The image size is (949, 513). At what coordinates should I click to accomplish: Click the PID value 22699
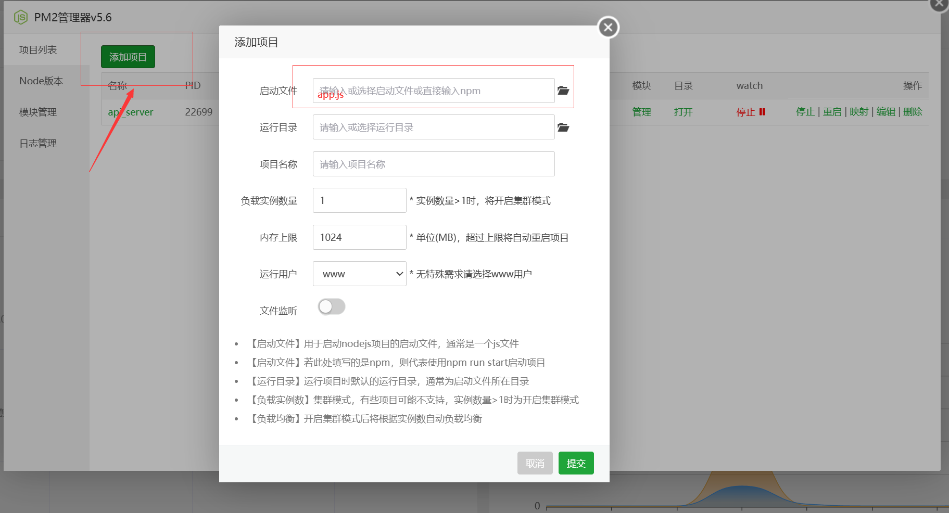(x=199, y=112)
